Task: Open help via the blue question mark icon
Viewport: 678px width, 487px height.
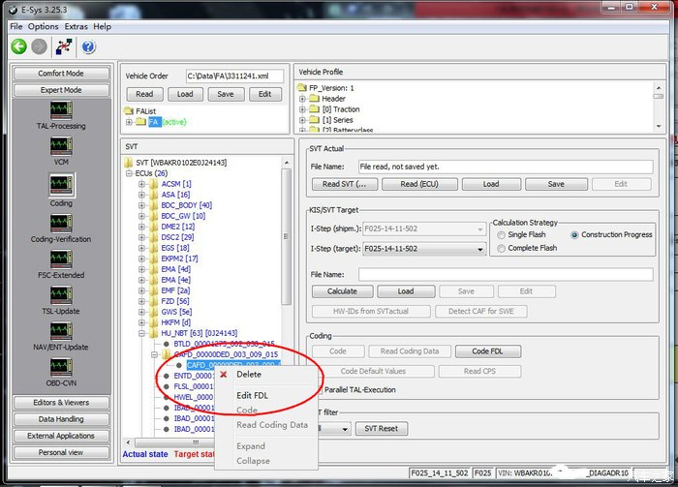Action: coord(88,46)
